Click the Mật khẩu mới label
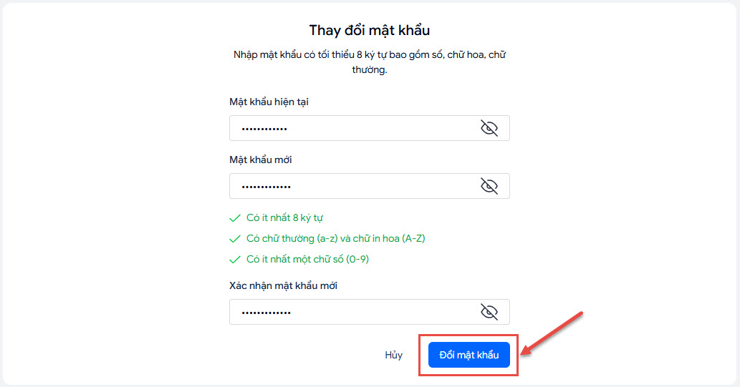 (261, 160)
